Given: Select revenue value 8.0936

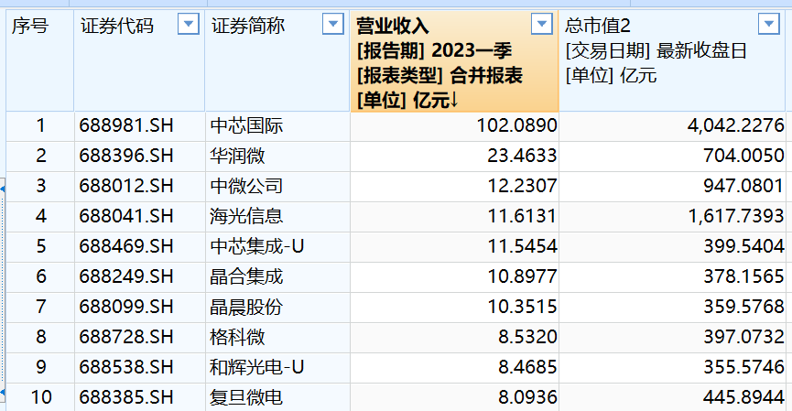Looking at the screenshot, I should [x=527, y=397].
